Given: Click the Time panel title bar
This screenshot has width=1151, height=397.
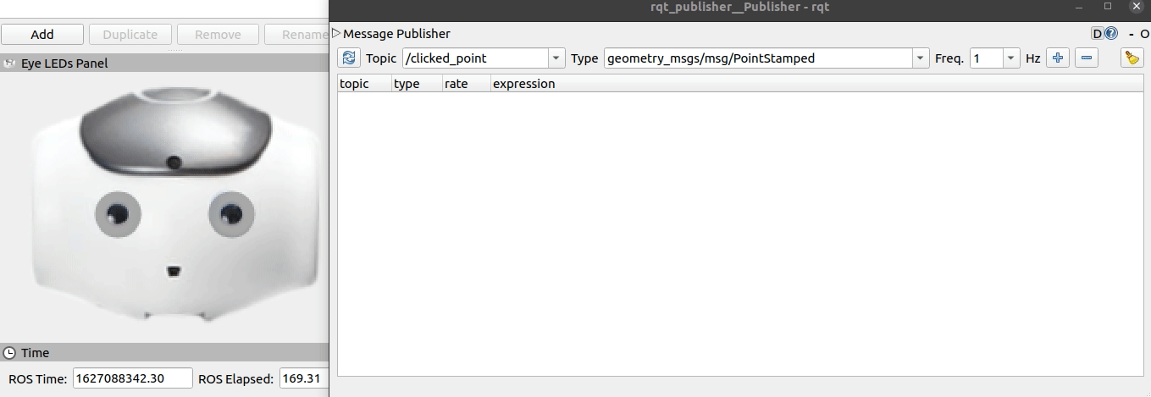Looking at the screenshot, I should pyautogui.click(x=164, y=353).
